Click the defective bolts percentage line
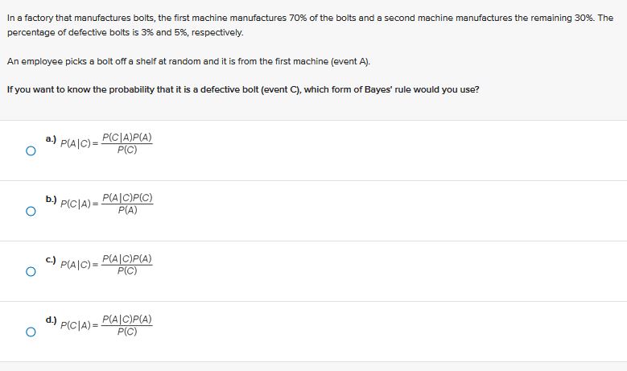This screenshot has height=371, width=627. [x=126, y=32]
